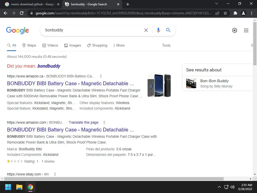Close the memz download github tab
Image resolution: width=257 pixels, height=193 pixels.
coord(58,4)
